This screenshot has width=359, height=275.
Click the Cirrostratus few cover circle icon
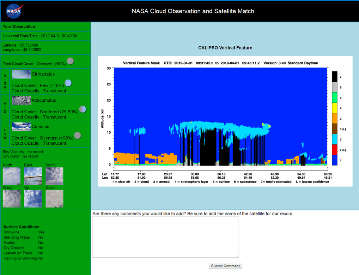click(68, 83)
